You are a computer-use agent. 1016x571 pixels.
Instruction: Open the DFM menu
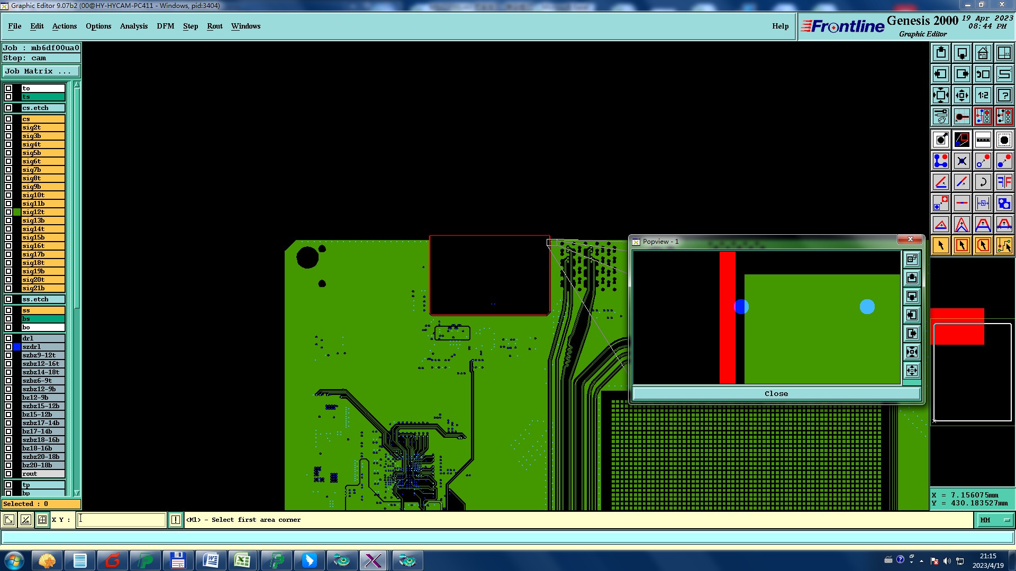(x=165, y=26)
